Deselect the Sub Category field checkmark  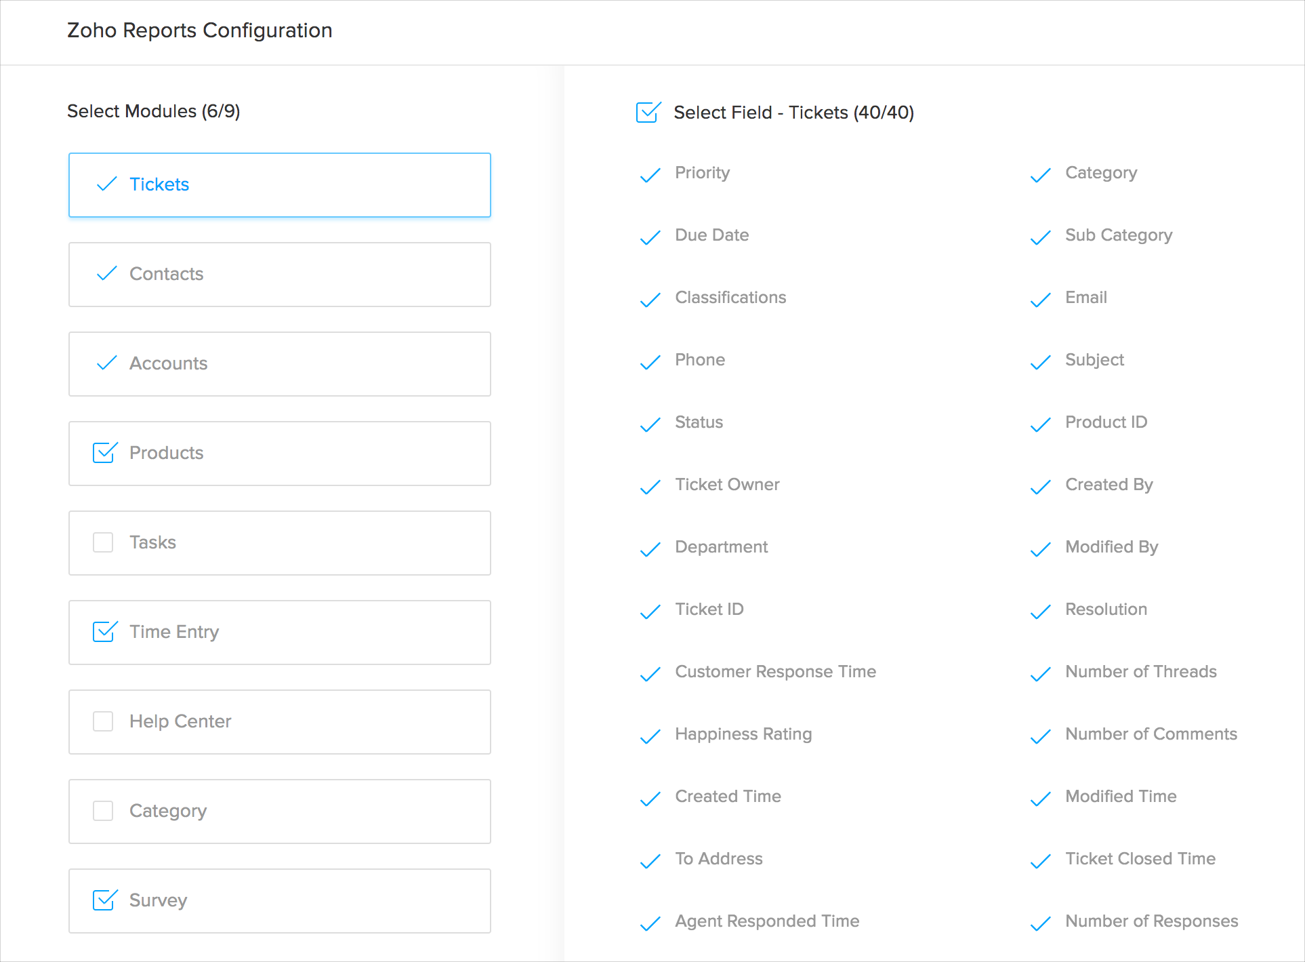[1040, 237]
